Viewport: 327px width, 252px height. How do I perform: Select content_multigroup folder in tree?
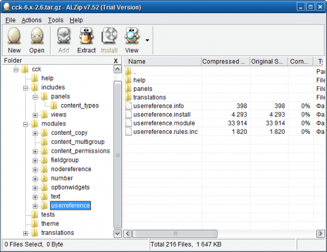pyautogui.click(x=78, y=141)
